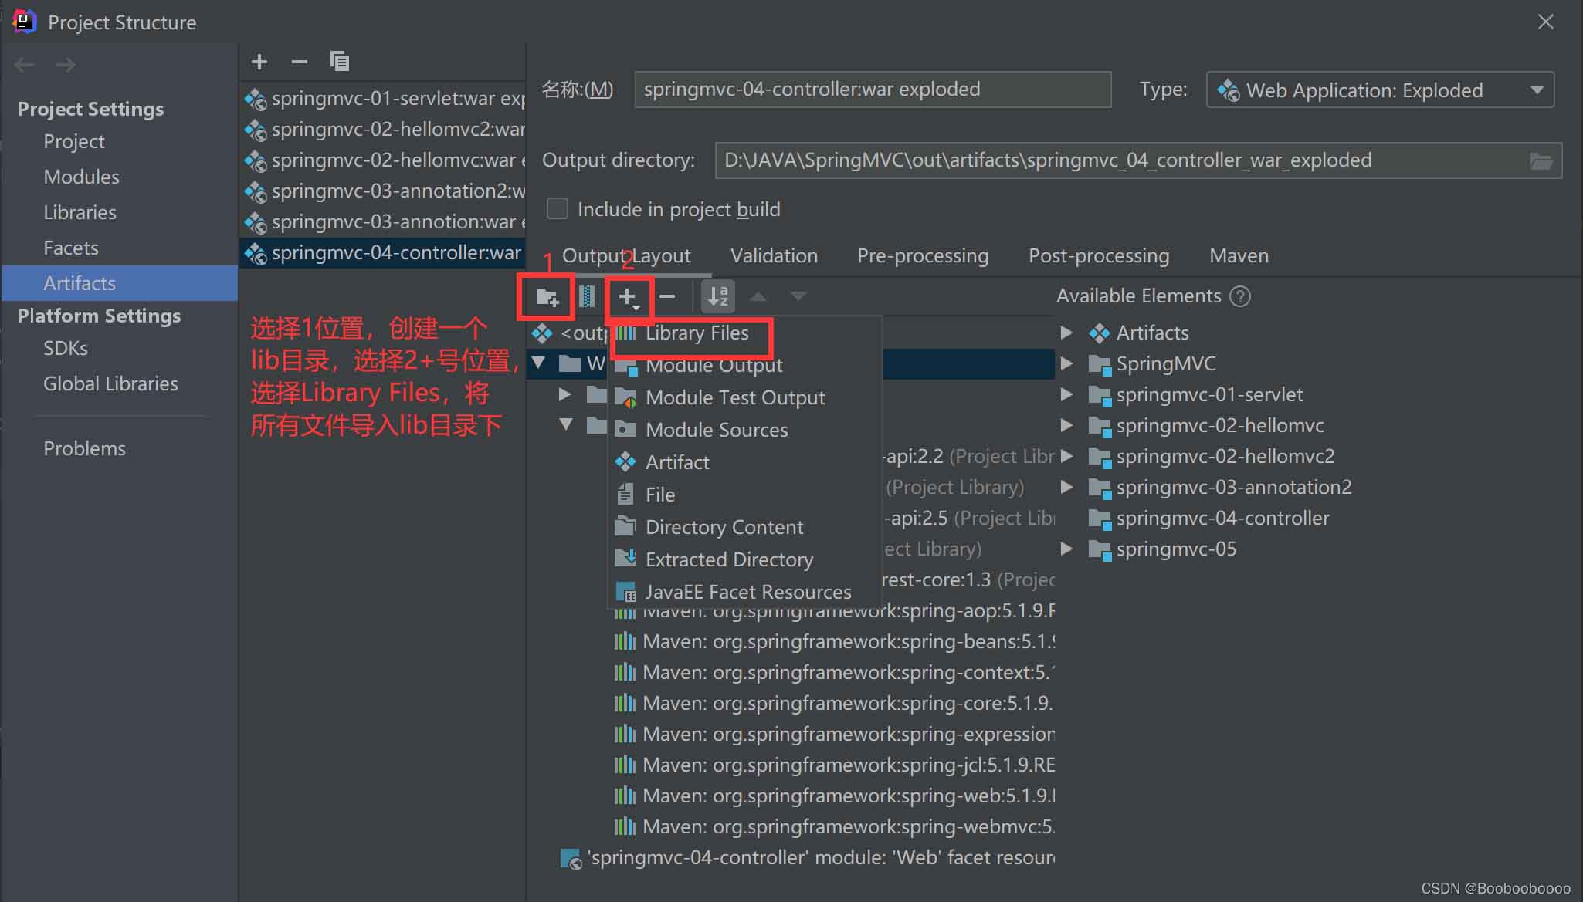Switch to the Post-processing tab
This screenshot has height=902, width=1583.
pos(1099,256)
